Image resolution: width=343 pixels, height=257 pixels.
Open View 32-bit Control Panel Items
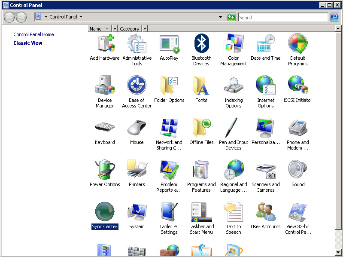(x=298, y=218)
